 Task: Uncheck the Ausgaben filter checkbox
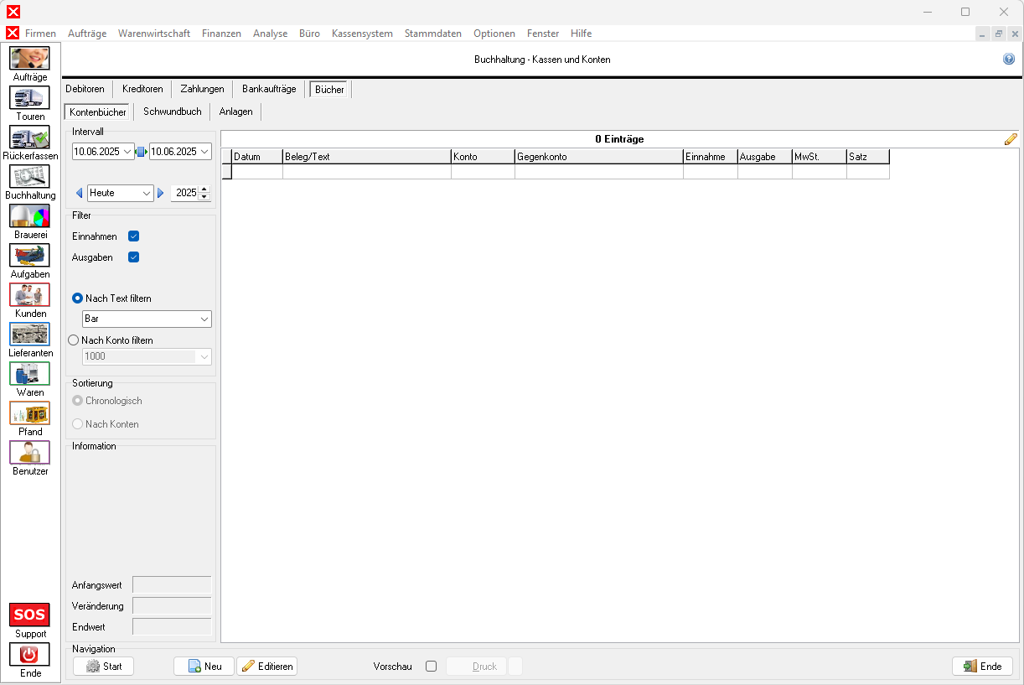tap(133, 257)
